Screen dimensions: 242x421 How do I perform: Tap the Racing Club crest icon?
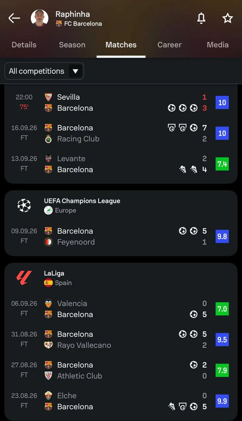click(48, 139)
